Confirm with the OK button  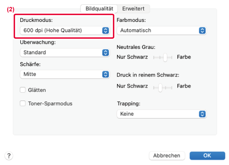[207, 156]
